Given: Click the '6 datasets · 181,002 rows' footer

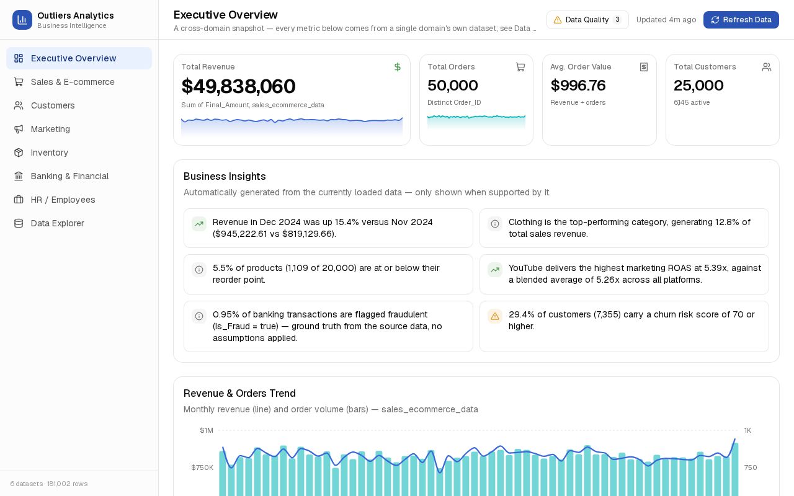Looking at the screenshot, I should (49, 484).
